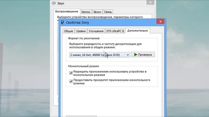Viewport: 209px width, 117px height.
Task: Open the Общие tab in Sony properties
Action: (69, 31)
